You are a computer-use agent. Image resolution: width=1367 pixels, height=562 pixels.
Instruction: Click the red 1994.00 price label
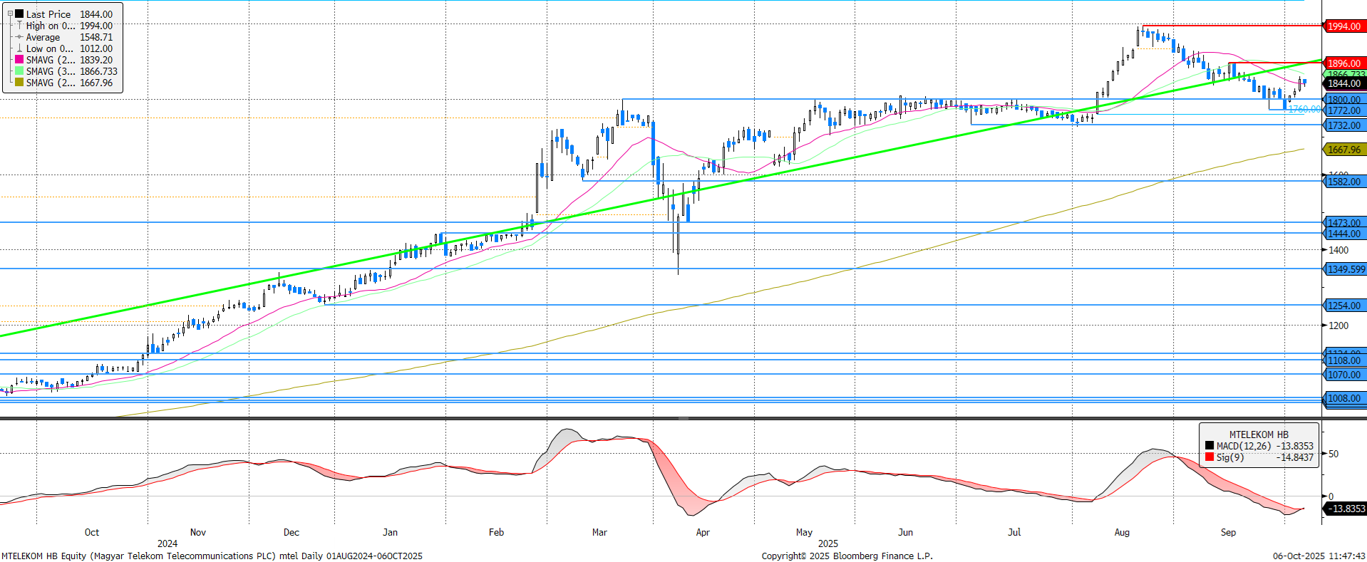1343,26
